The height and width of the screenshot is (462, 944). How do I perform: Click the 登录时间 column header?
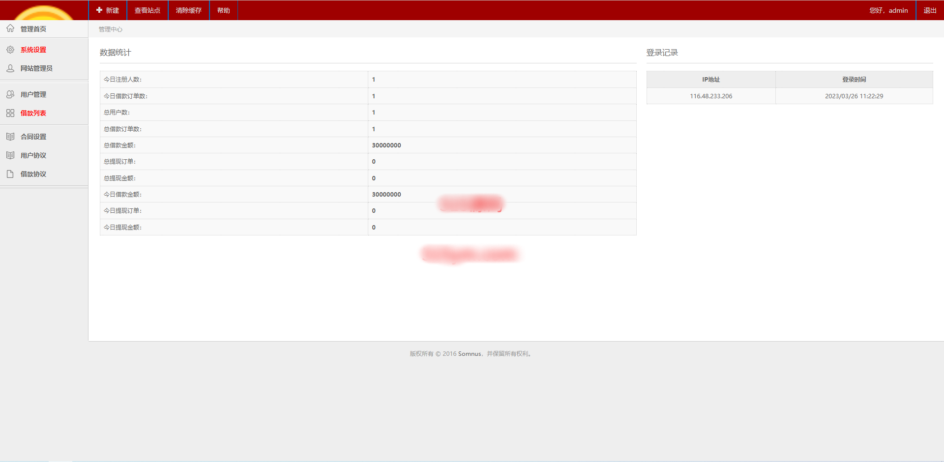point(854,80)
